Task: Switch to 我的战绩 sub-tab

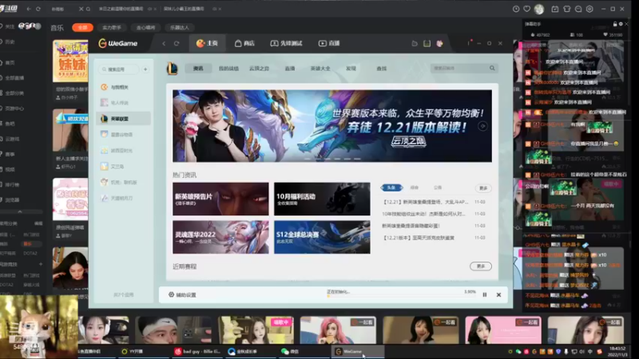Action: (228, 69)
